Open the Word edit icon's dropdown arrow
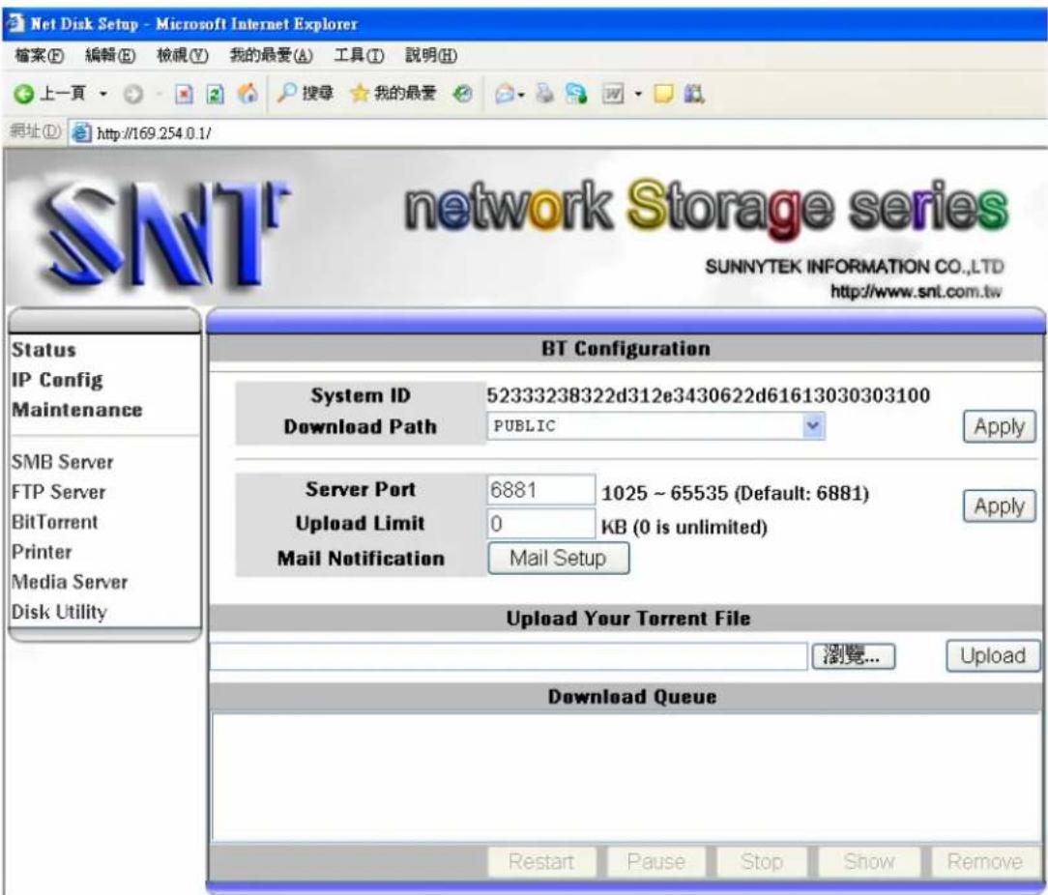Image resolution: width=1048 pixels, height=895 pixels. [x=638, y=95]
